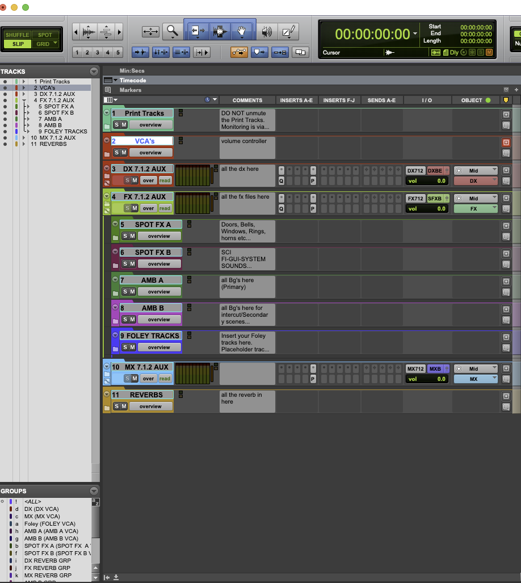Open the TRACKS panel menu

coord(93,71)
